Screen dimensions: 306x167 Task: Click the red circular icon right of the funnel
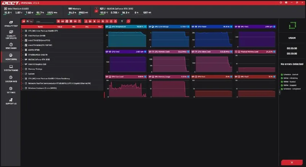(x=128, y=21)
